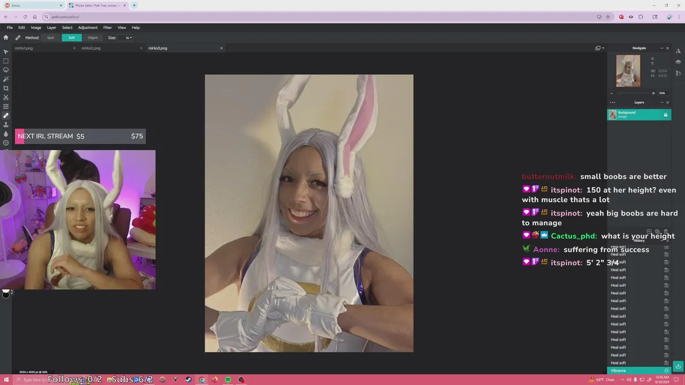The height and width of the screenshot is (385, 685).
Task: Select the Clone stamp tool
Action: click(x=6, y=125)
